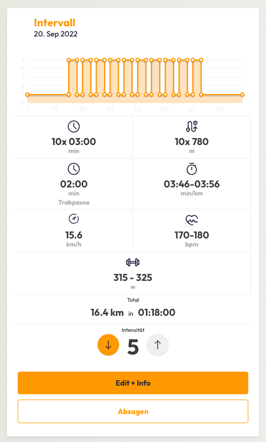Click the dumbbell icon above 315 - 325 W

133,263
